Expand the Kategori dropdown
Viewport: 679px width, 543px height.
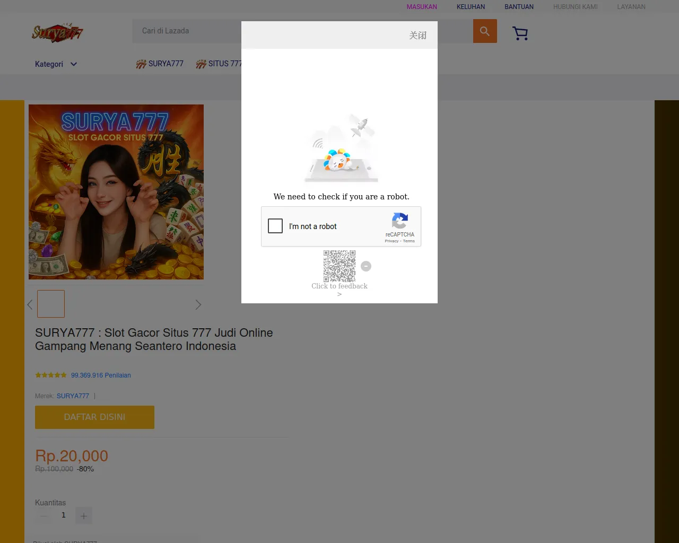(56, 64)
